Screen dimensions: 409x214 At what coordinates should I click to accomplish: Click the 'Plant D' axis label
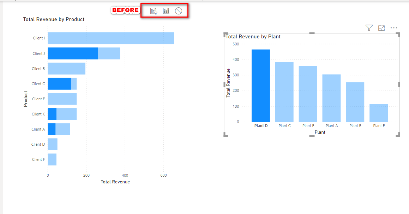pos(261,126)
